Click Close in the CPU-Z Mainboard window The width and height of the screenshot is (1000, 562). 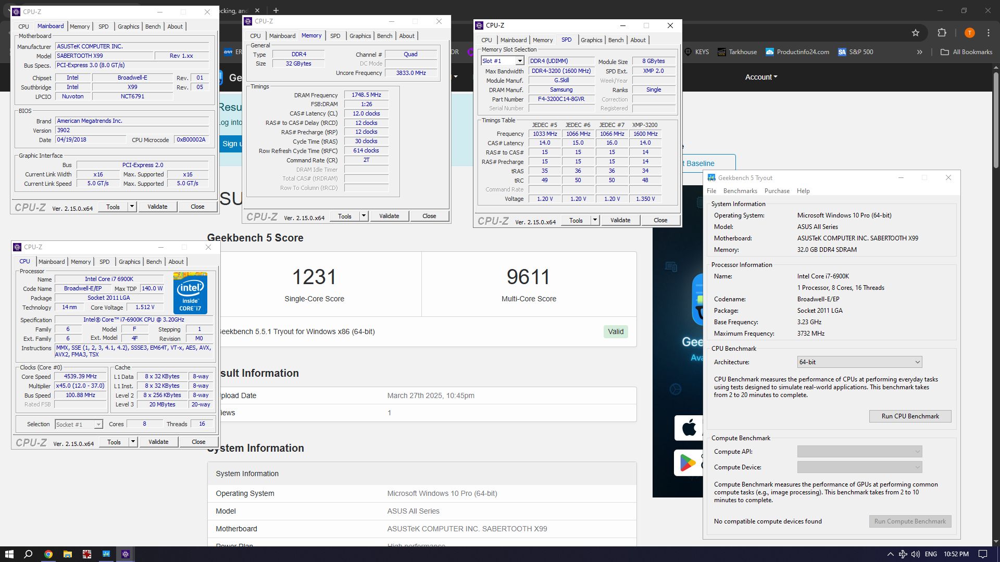point(197,207)
